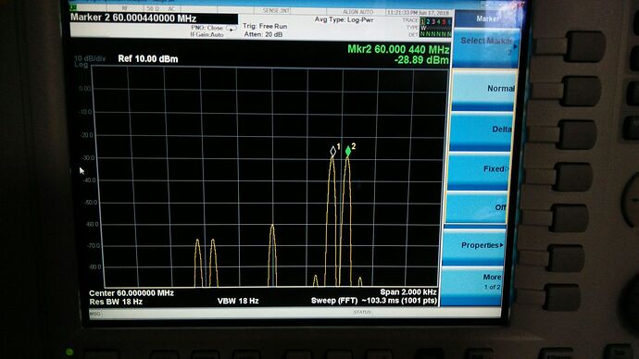The width and height of the screenshot is (639, 359).
Task: Click the Ref 10.00 dBm level
Action: 148,59
